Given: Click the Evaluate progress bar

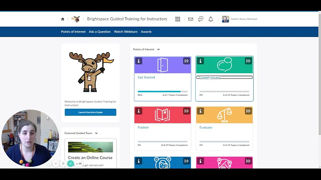Looking at the screenshot, I should click(x=224, y=142).
